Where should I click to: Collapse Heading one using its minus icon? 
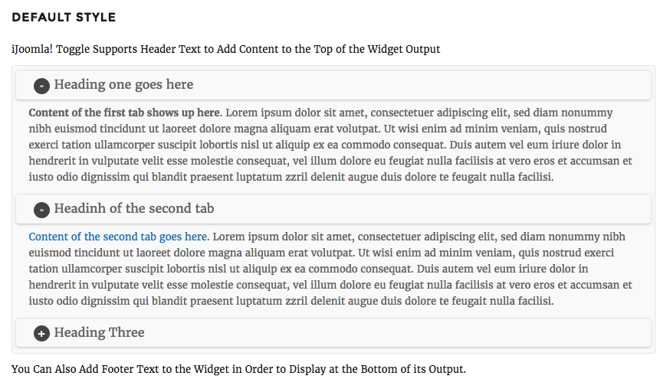coord(41,87)
